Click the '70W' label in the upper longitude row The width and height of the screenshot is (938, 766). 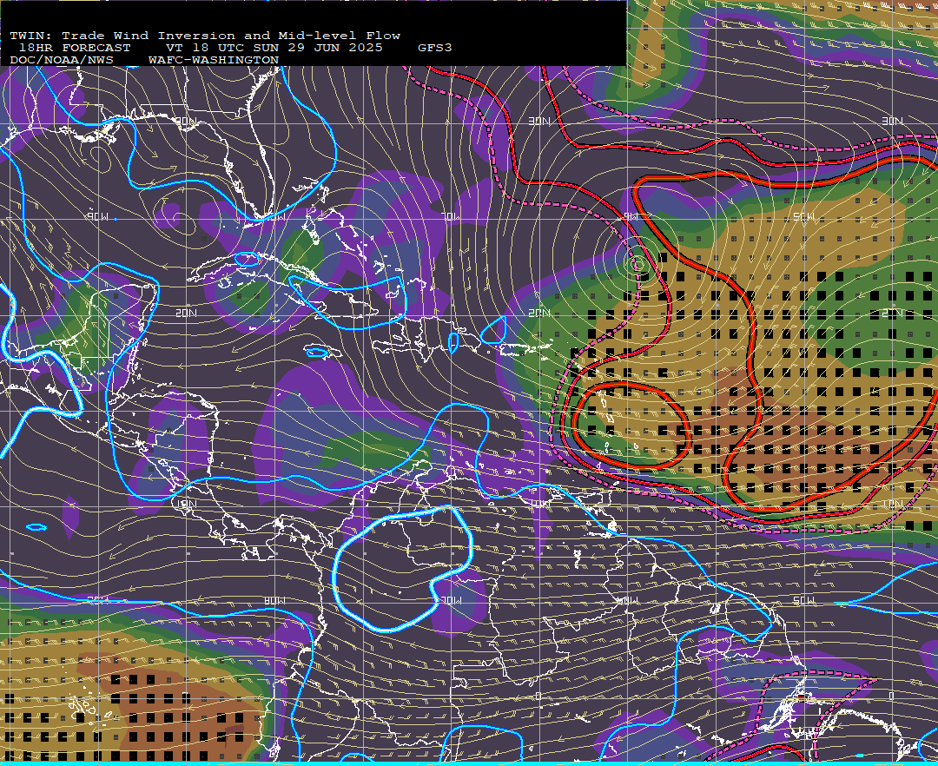(x=452, y=216)
